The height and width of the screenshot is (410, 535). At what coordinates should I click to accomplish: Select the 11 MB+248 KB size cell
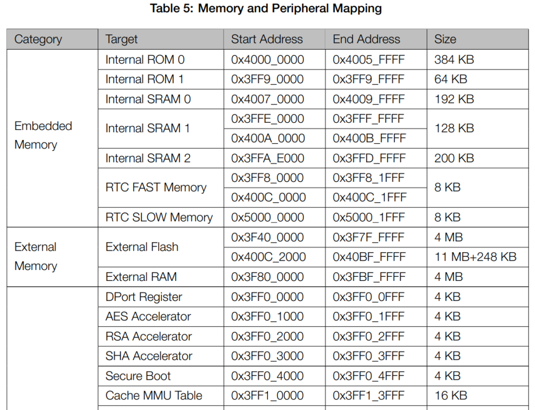pyautogui.click(x=475, y=257)
